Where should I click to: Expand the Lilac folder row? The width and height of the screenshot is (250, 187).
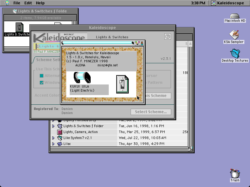click(53, 144)
